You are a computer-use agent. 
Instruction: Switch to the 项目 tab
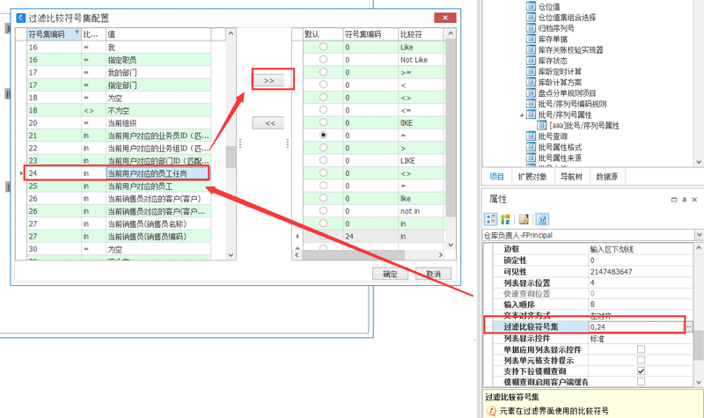pyautogui.click(x=496, y=177)
